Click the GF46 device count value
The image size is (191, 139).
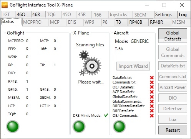pos(27,90)
